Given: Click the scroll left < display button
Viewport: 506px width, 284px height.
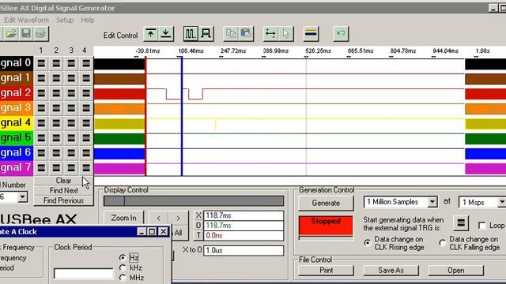Looking at the screenshot, I should tap(158, 218).
